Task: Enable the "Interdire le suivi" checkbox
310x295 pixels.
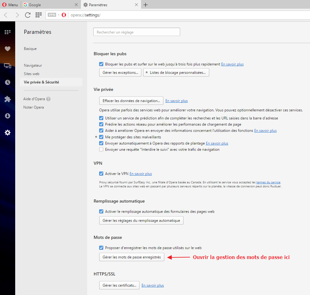Action: (x=101, y=150)
